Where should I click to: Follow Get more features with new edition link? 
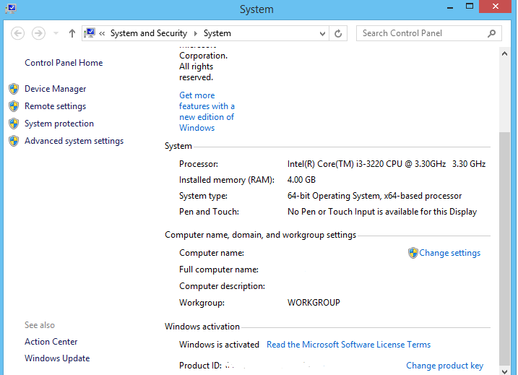(207, 111)
